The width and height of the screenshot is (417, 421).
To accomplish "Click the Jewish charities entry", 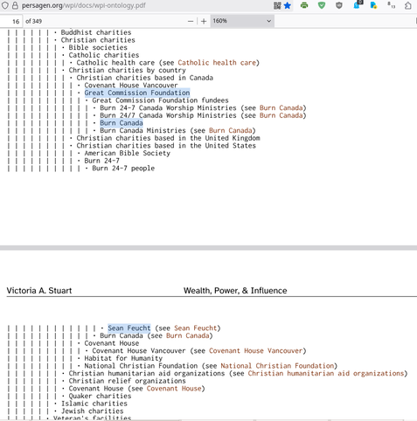I will (x=92, y=411).
